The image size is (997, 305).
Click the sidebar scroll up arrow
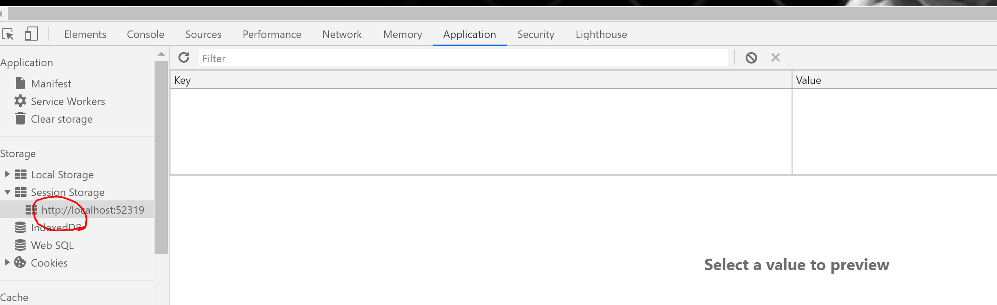[161, 54]
